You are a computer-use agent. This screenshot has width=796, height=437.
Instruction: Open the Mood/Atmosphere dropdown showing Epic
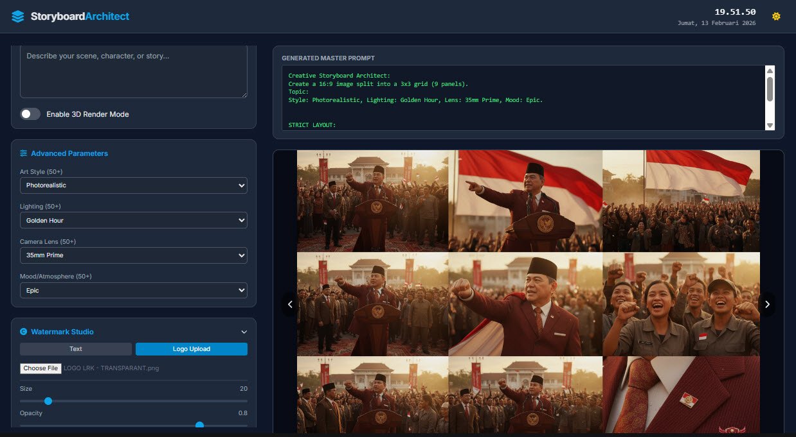pyautogui.click(x=134, y=290)
